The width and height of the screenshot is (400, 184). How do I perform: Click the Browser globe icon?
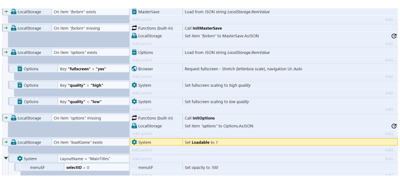(134, 69)
